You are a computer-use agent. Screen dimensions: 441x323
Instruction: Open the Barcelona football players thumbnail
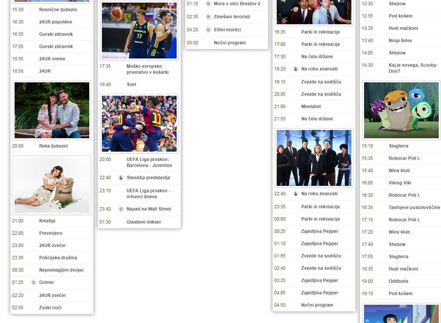tap(139, 124)
